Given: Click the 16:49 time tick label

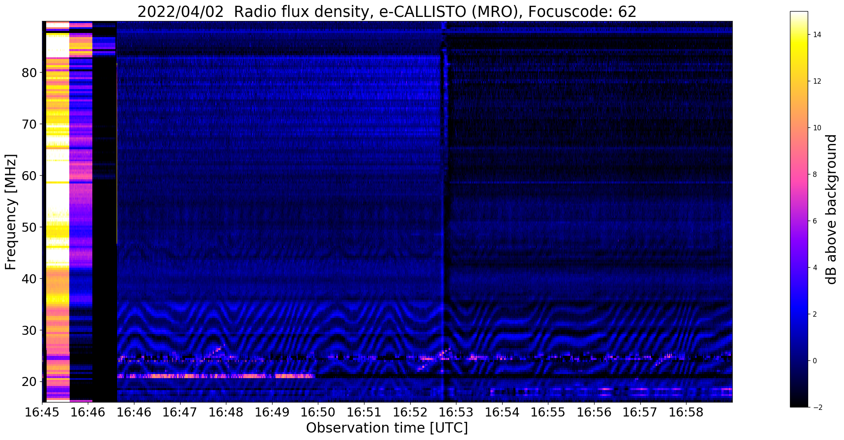Looking at the screenshot, I should point(272,413).
